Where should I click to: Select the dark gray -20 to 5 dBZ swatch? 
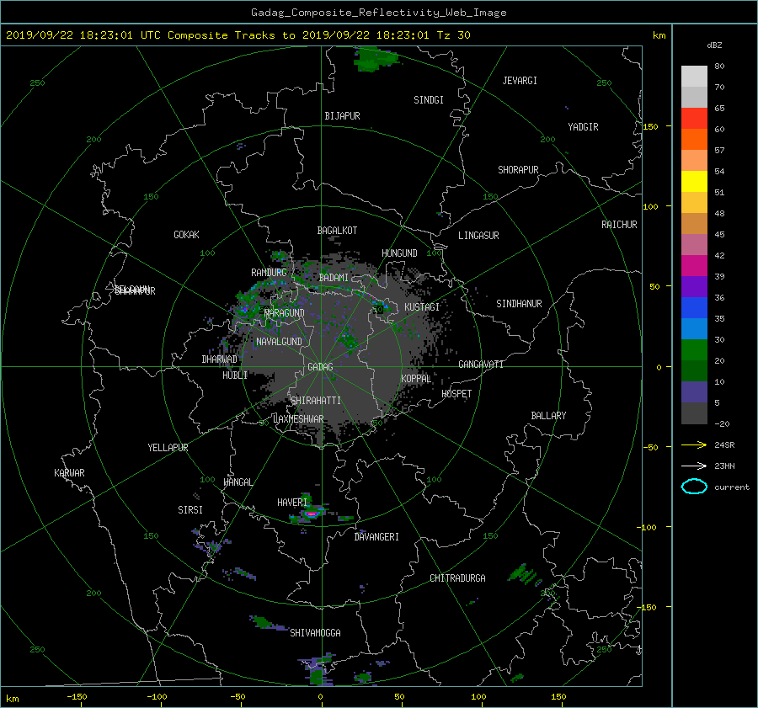[x=694, y=413]
